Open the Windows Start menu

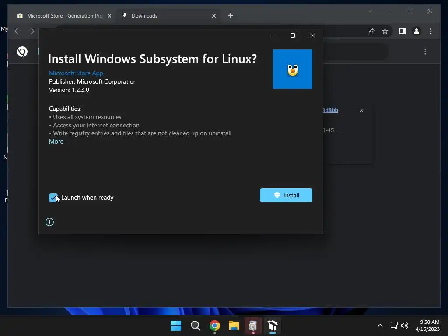[176, 325]
